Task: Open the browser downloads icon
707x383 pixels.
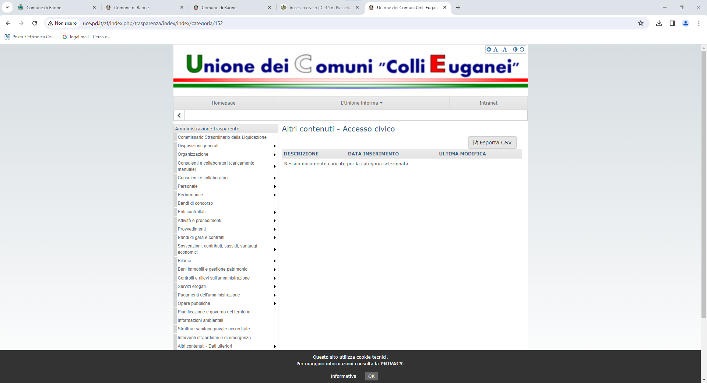Action: tap(659, 23)
